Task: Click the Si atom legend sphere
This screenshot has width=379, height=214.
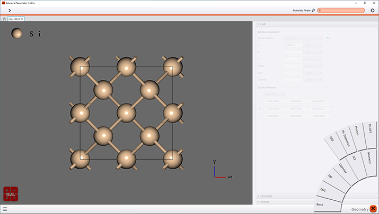Action: tap(16, 33)
